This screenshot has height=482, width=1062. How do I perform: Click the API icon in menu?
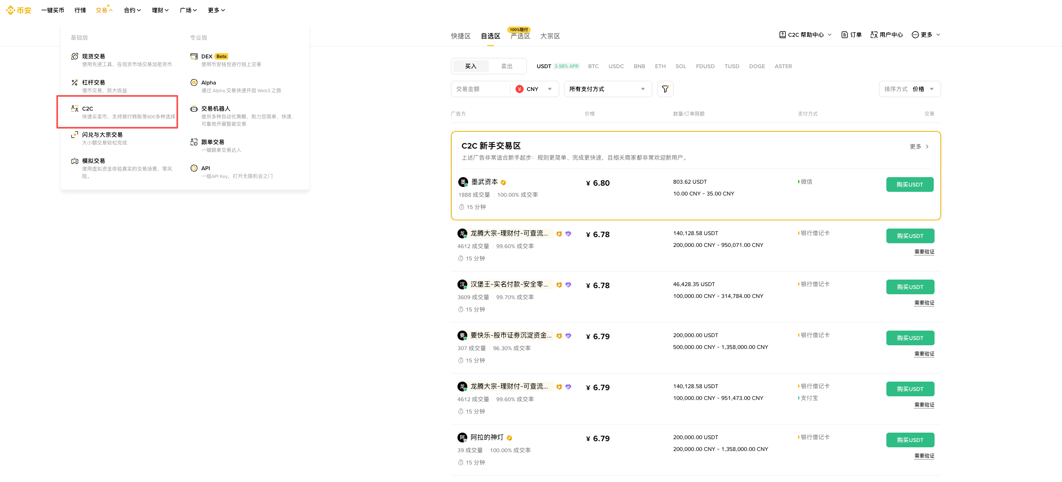point(194,168)
